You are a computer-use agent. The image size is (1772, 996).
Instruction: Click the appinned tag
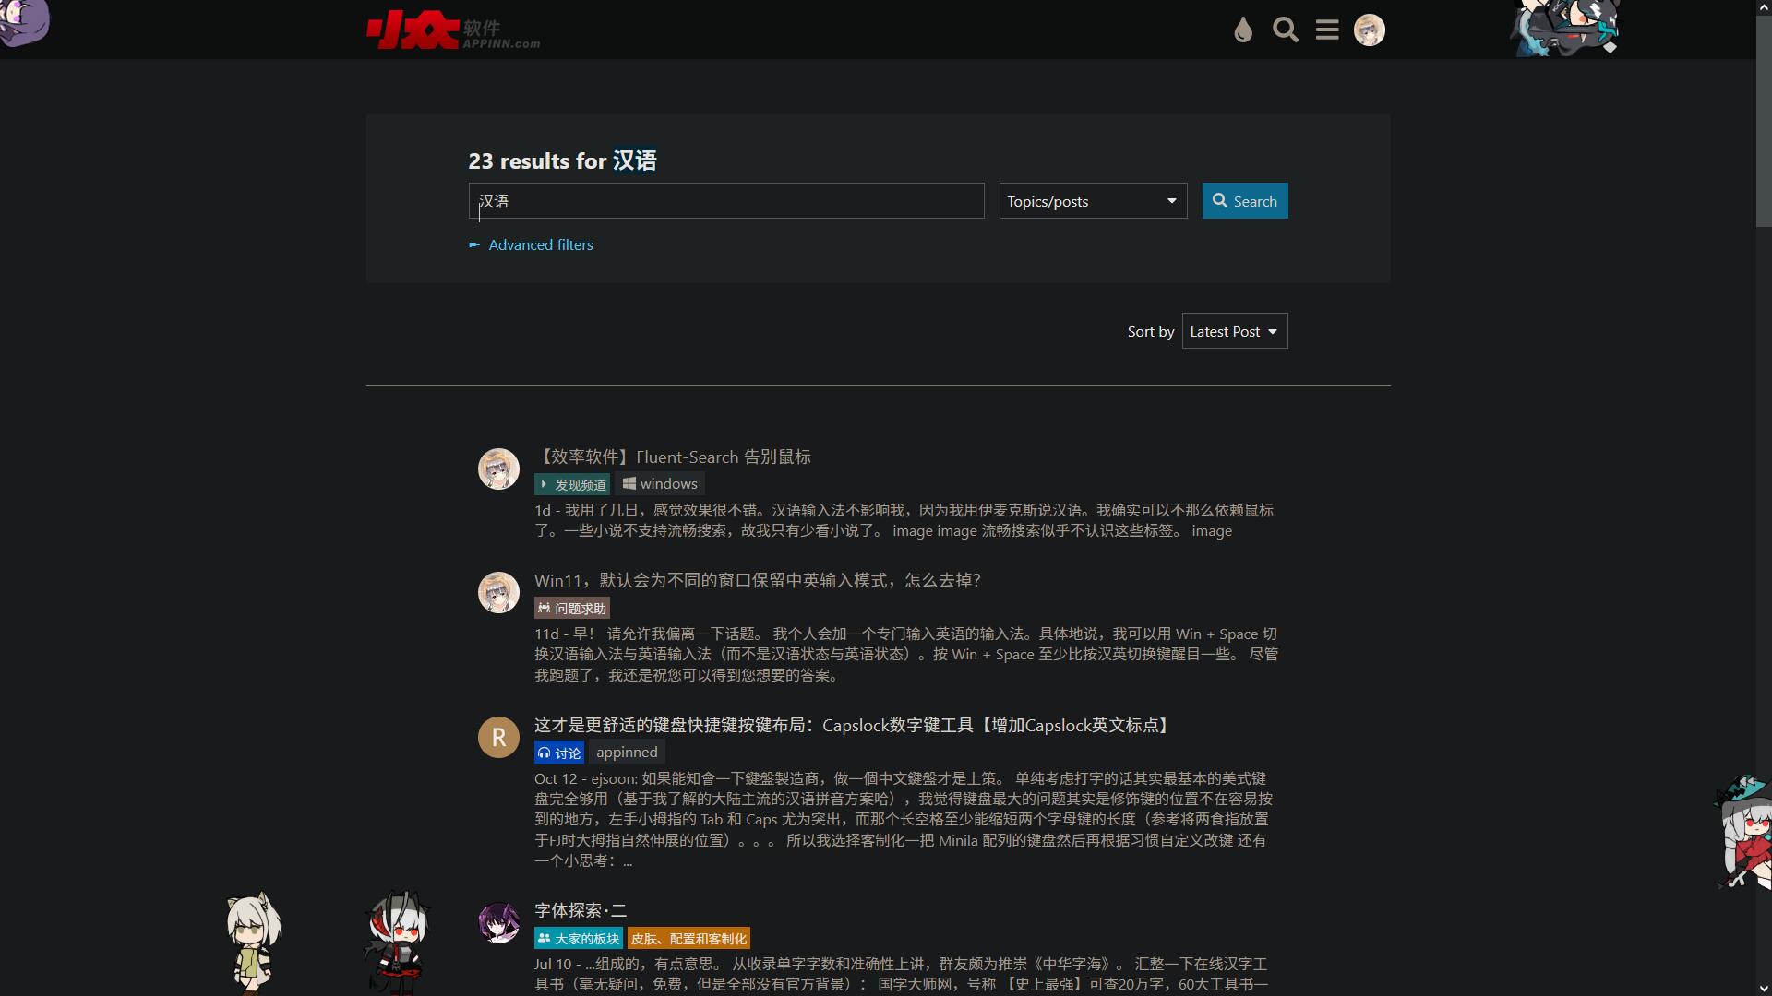click(627, 753)
